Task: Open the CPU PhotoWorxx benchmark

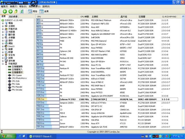Action: click(19, 78)
